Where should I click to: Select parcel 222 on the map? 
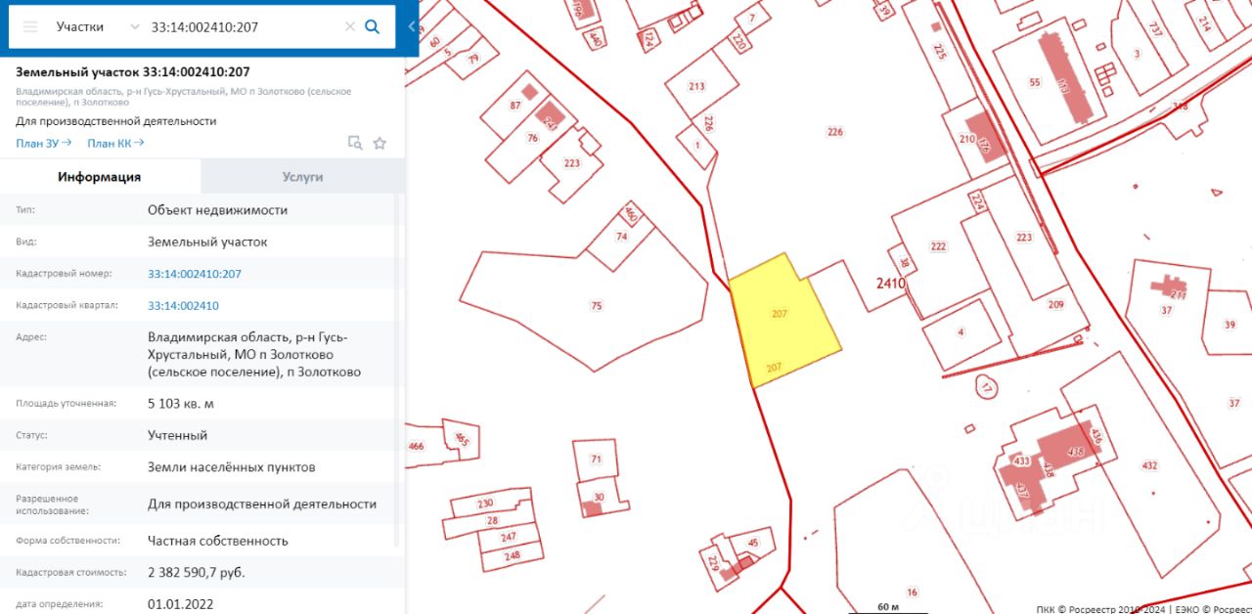pyautogui.click(x=938, y=246)
